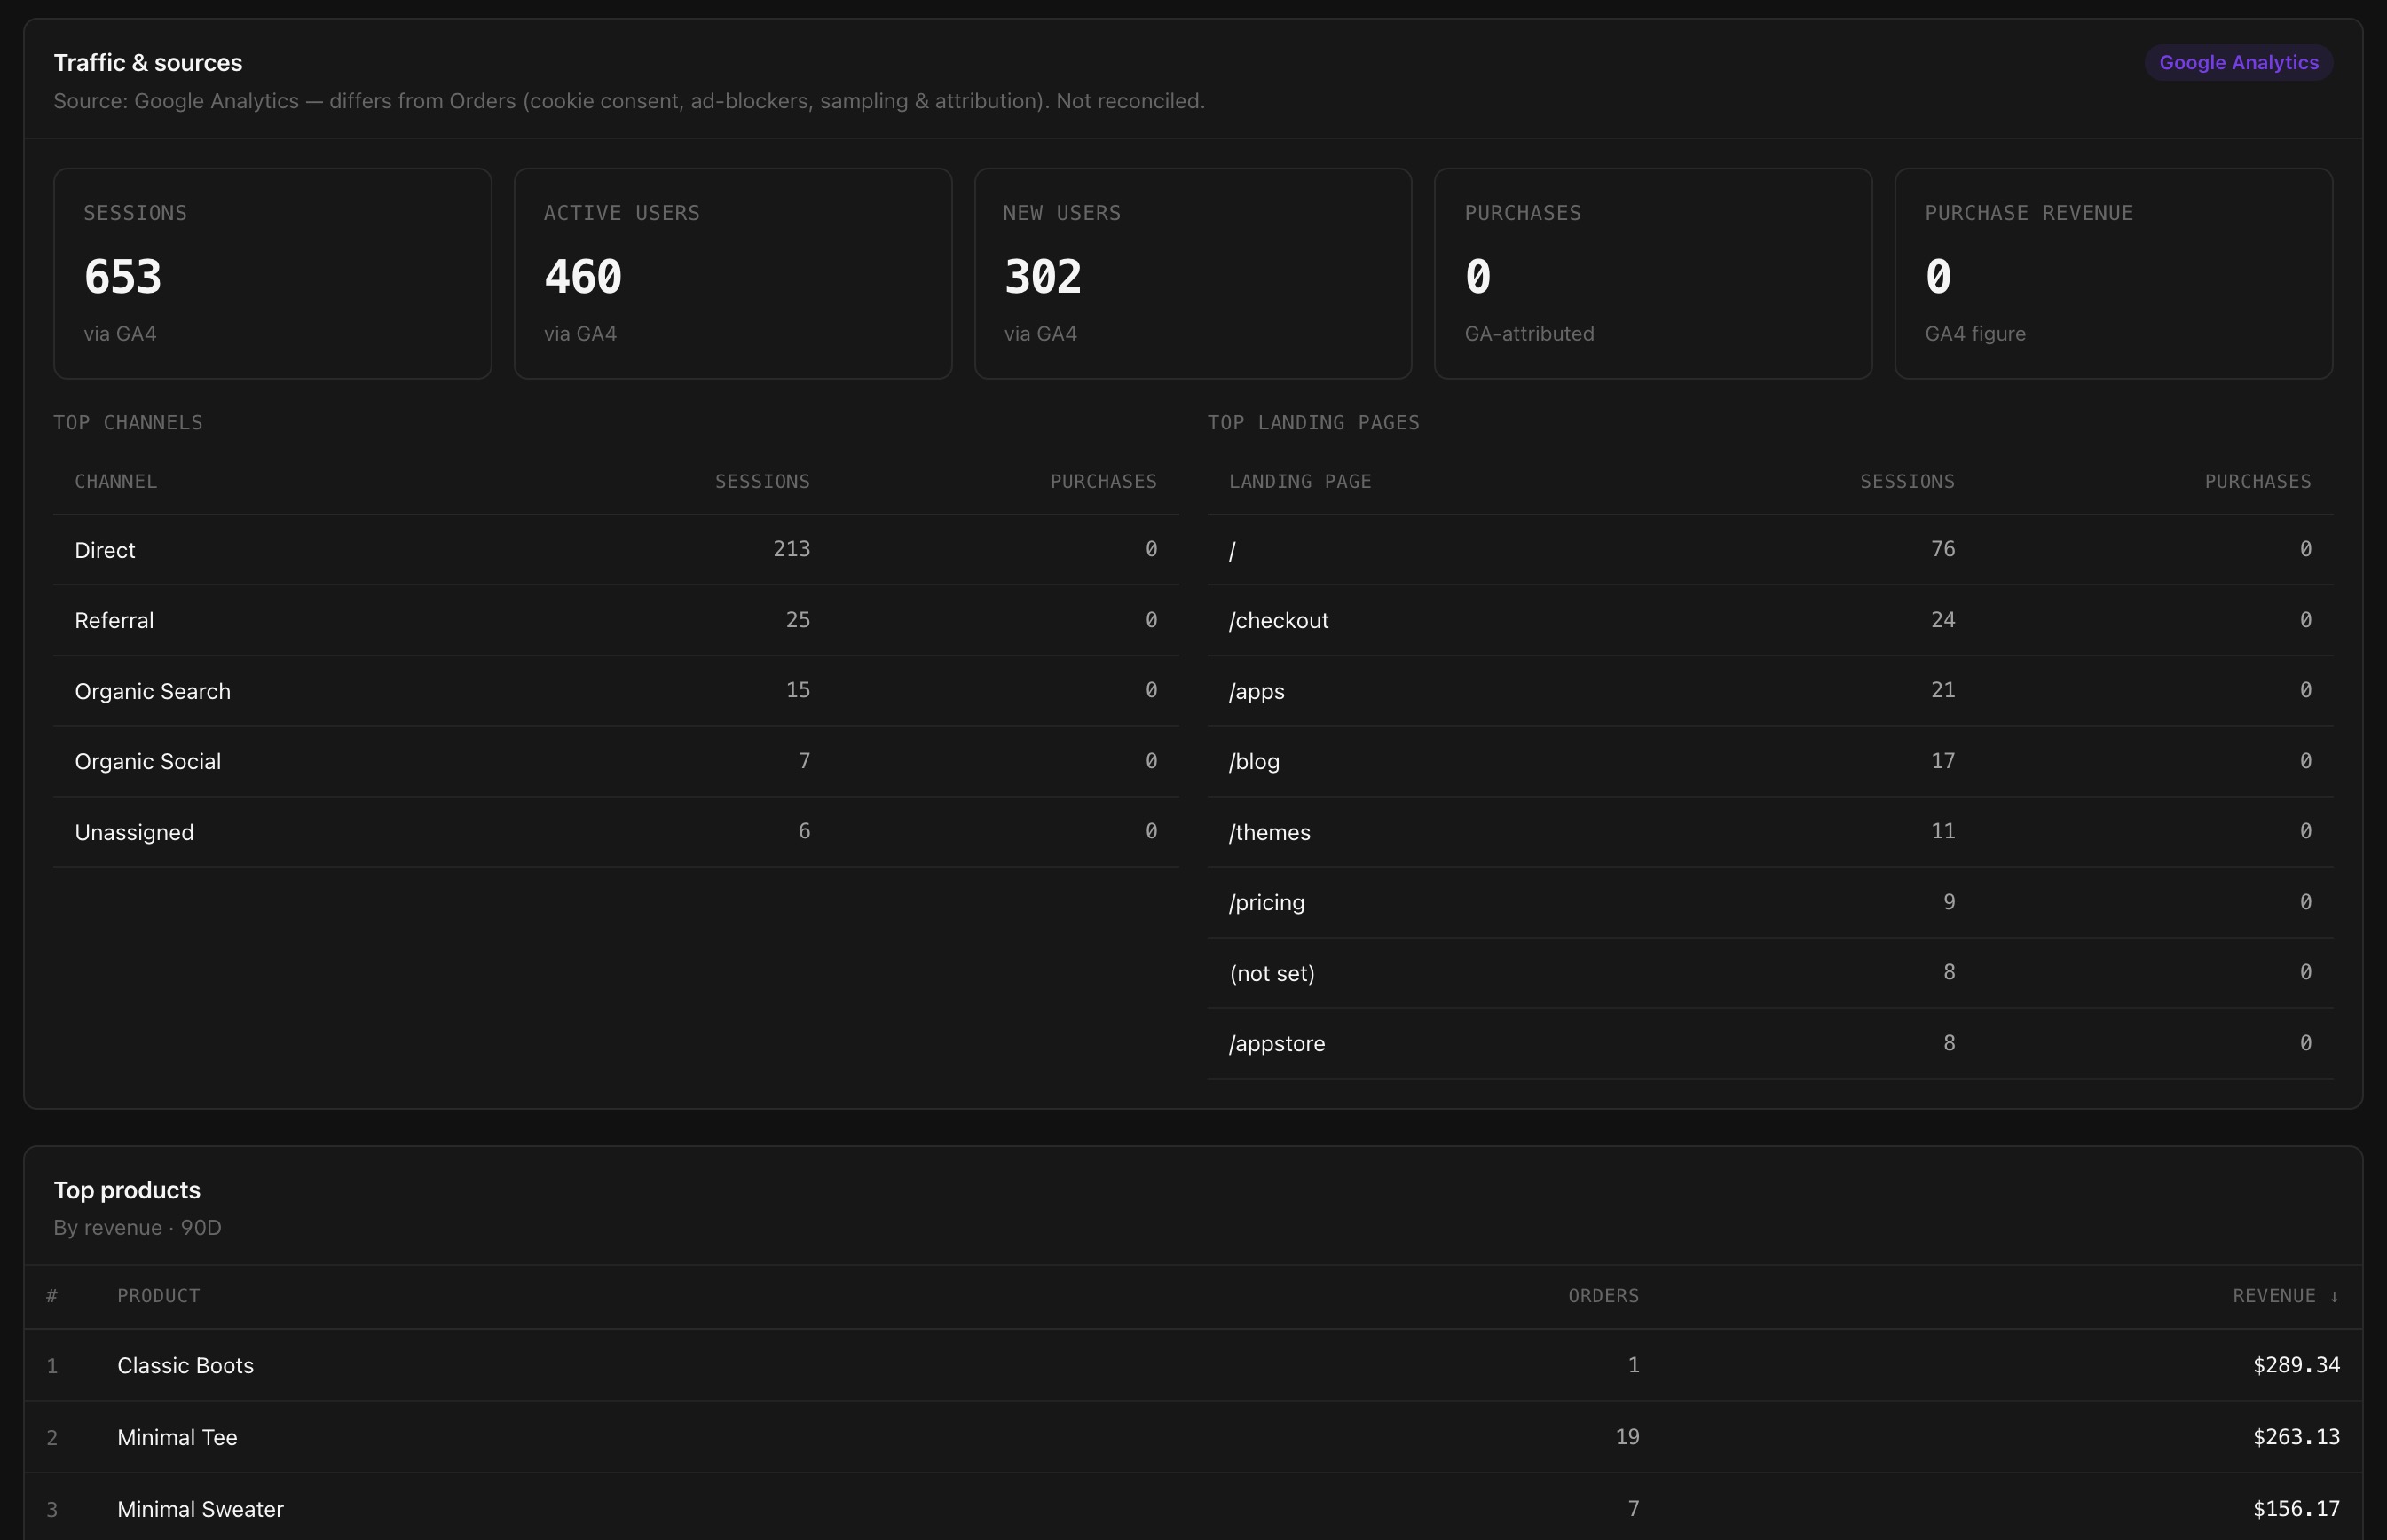
Task: Open the /appstore landing page row
Action: [x=1770, y=1043]
